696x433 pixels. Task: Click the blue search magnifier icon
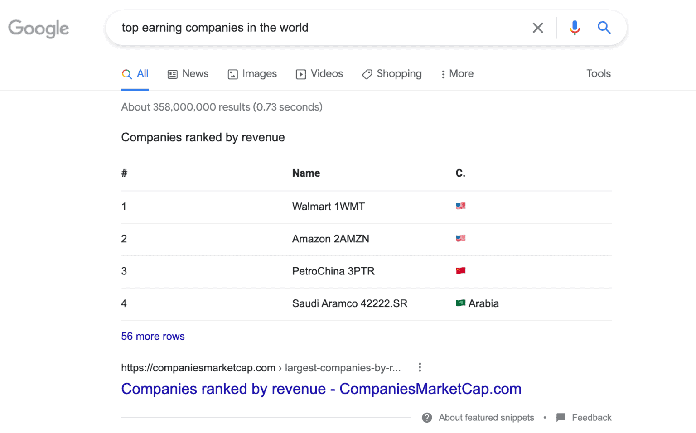(604, 28)
